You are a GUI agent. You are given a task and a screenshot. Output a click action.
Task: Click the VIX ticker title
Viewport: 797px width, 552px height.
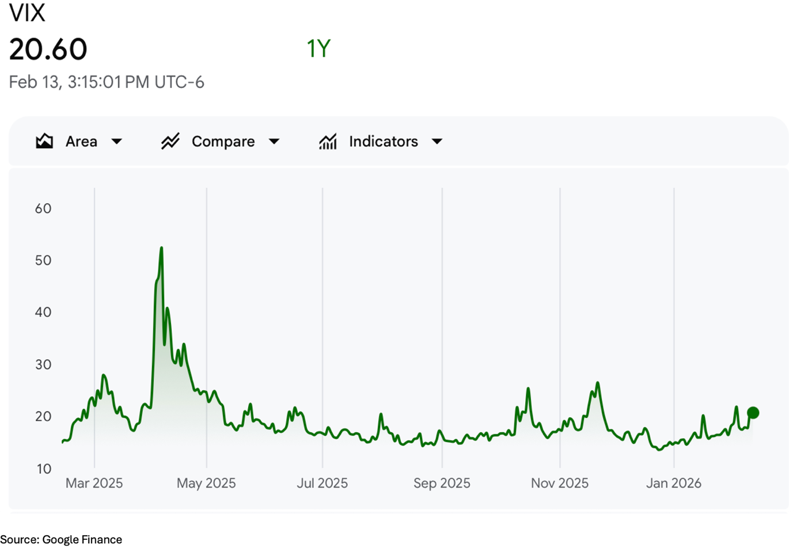(27, 13)
